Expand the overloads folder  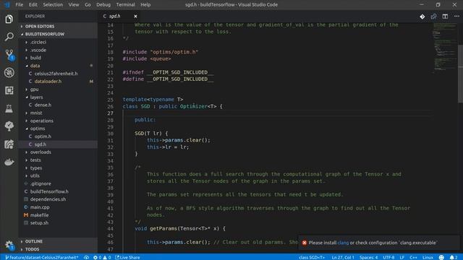coord(58,152)
